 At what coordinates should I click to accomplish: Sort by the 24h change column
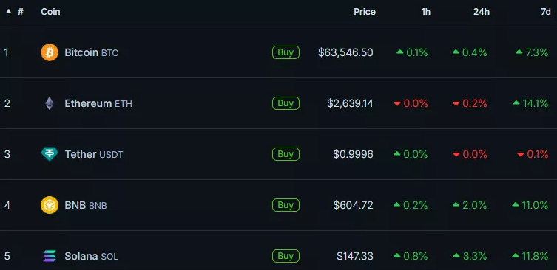(482, 11)
